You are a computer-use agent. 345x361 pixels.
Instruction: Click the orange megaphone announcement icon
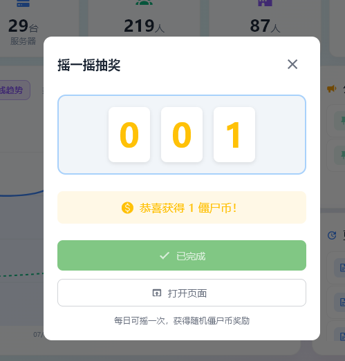[332, 88]
